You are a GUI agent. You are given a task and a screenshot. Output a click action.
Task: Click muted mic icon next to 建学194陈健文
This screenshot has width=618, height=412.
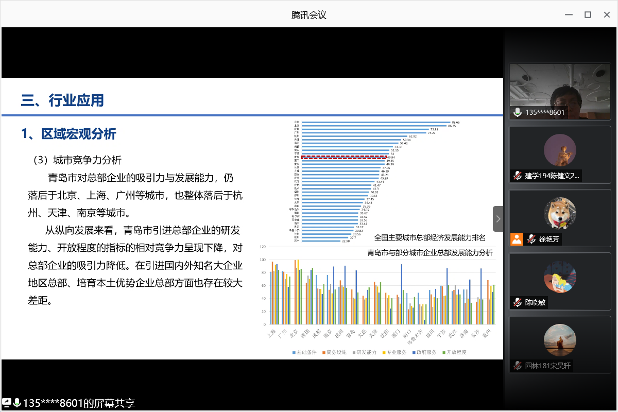pyautogui.click(x=517, y=176)
